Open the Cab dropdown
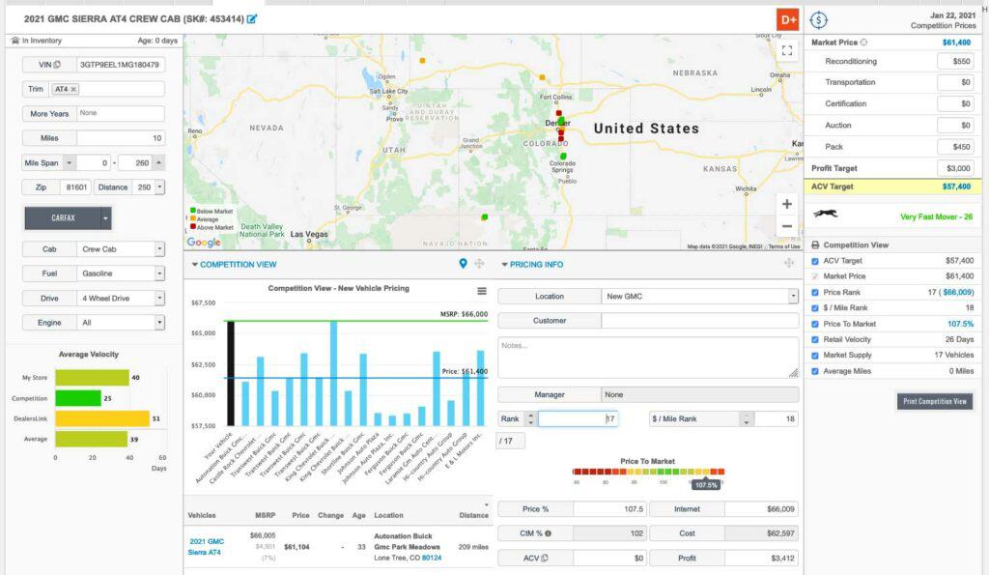 click(x=159, y=248)
